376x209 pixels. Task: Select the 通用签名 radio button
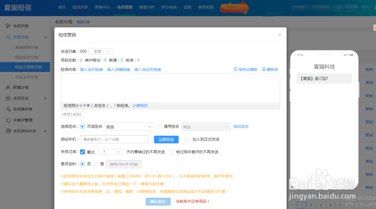[x=159, y=127]
